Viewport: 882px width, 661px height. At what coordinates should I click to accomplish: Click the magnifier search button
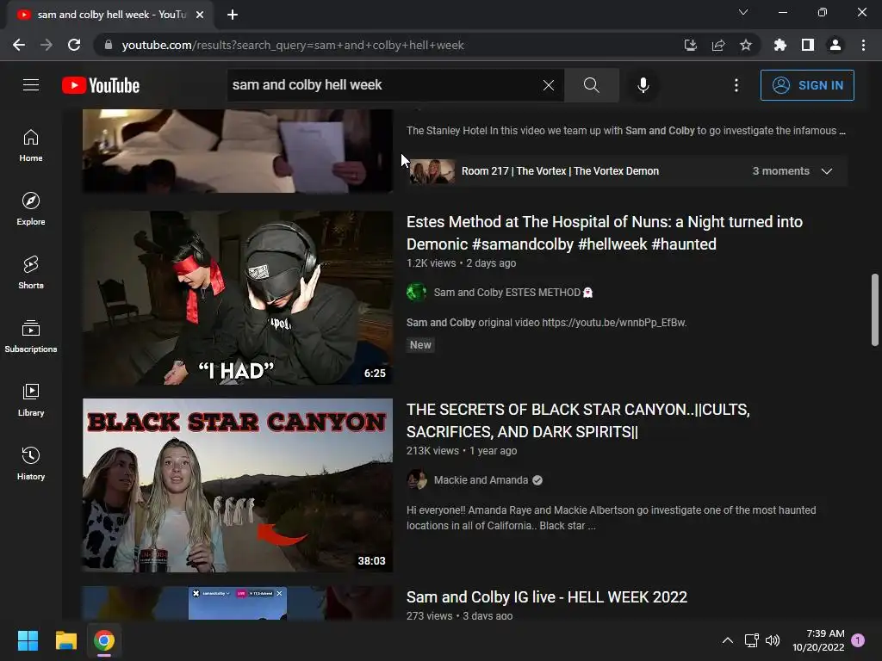pyautogui.click(x=591, y=85)
